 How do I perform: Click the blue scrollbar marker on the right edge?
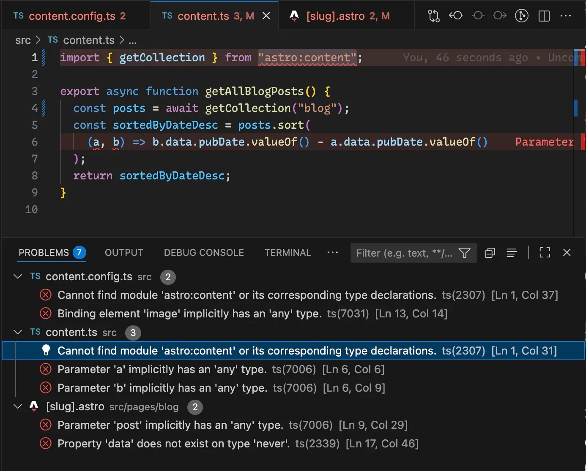coord(576,108)
